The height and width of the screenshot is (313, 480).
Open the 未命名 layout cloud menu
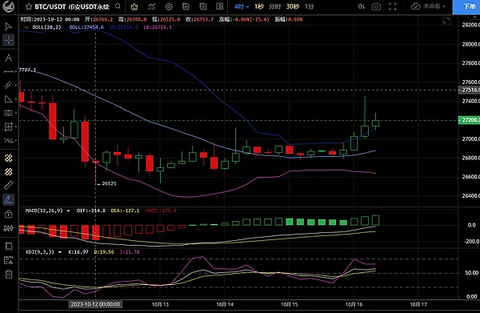click(429, 6)
